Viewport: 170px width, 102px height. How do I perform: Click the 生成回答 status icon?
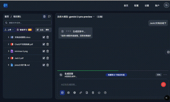pos(61,75)
